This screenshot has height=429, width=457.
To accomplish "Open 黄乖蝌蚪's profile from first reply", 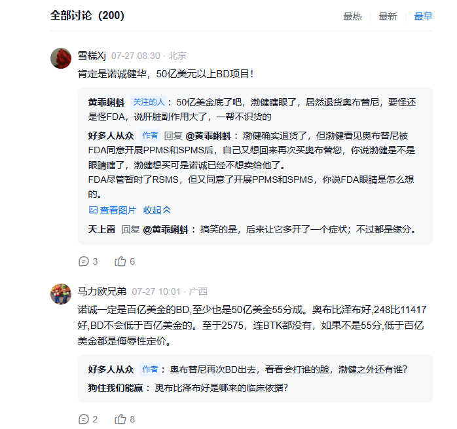I will pos(107,102).
